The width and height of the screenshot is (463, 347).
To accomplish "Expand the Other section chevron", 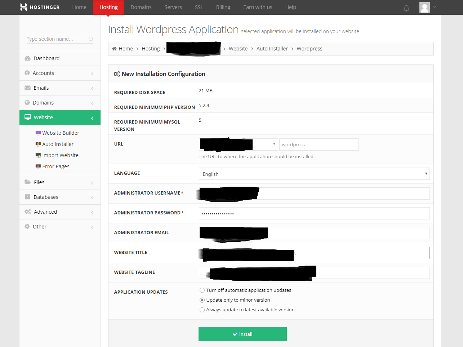I will coord(92,227).
